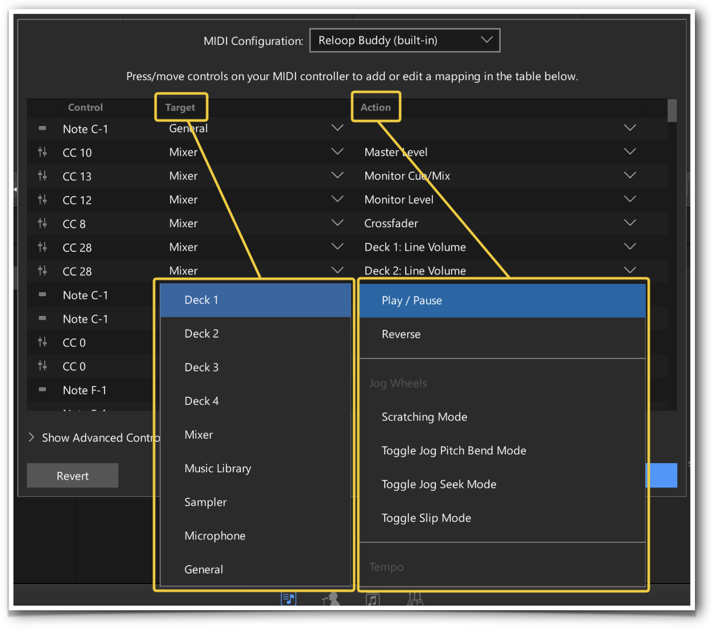Screen dimensions: 714x633
Task: Open Target dropdown for CC 13 row
Action: [x=337, y=175]
